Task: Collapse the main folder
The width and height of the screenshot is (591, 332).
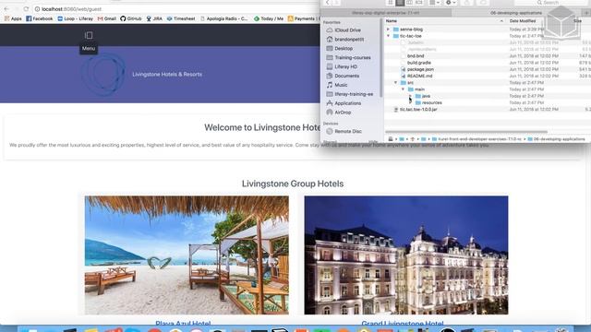Action: [403, 89]
